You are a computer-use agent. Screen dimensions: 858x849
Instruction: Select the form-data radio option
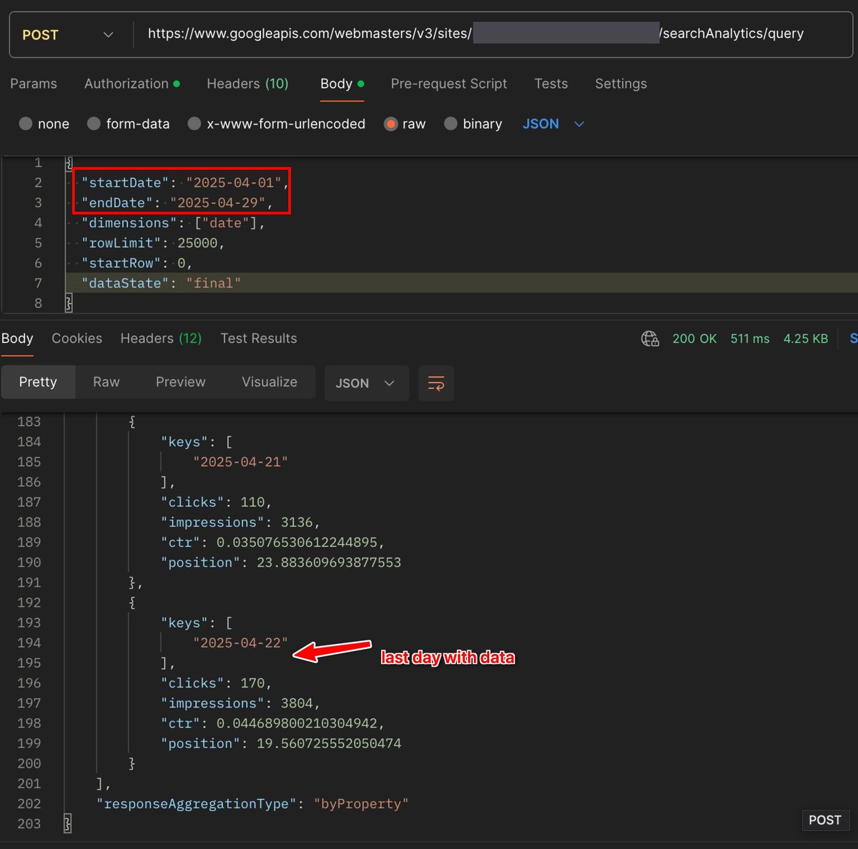[x=128, y=124]
